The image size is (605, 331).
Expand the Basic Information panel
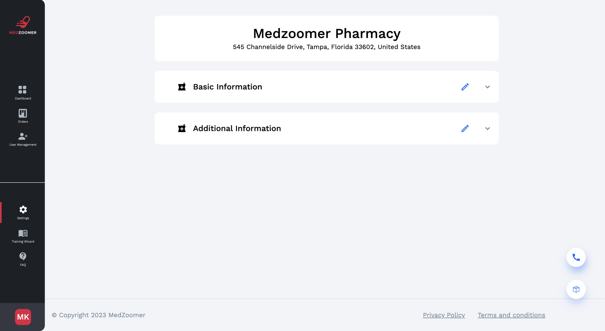point(487,87)
